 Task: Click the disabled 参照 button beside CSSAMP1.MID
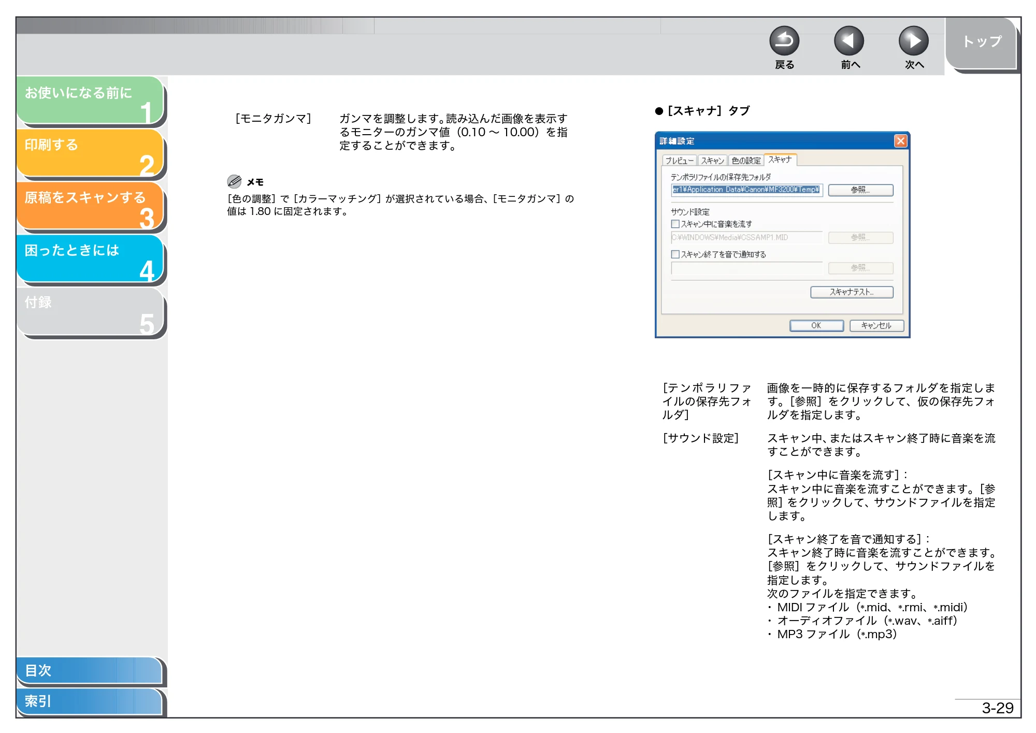click(860, 237)
